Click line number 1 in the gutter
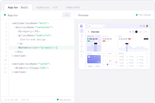This screenshot has height=103, width=155. tap(6, 24)
